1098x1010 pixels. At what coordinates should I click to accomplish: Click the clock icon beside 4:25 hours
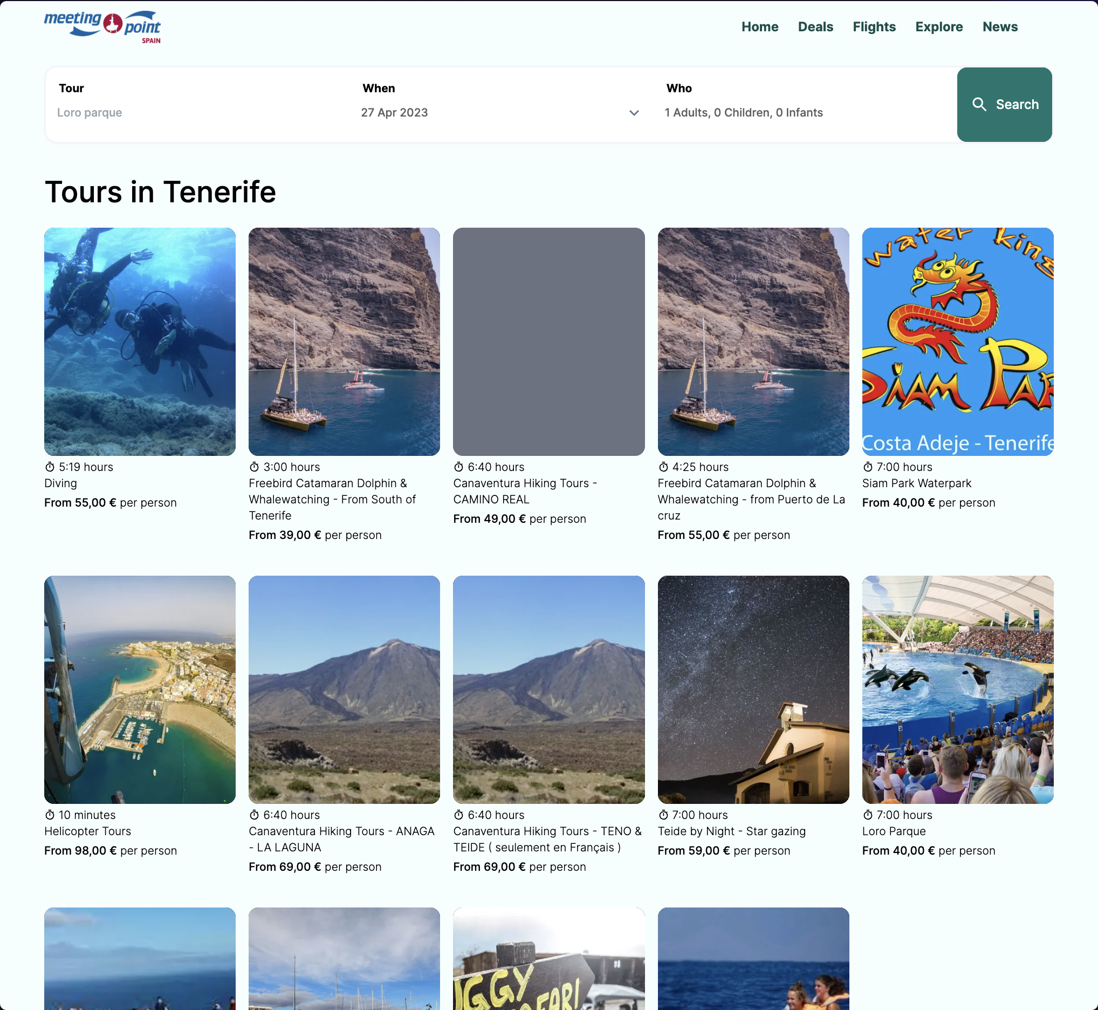click(x=663, y=467)
